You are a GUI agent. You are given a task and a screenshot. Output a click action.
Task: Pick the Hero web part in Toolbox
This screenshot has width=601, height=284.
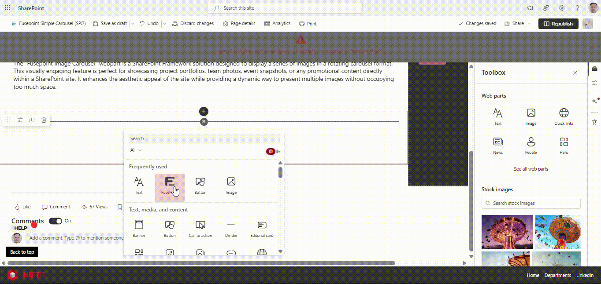click(x=564, y=146)
